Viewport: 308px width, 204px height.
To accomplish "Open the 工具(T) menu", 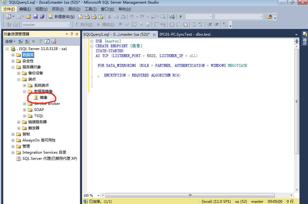I will click(91, 9).
